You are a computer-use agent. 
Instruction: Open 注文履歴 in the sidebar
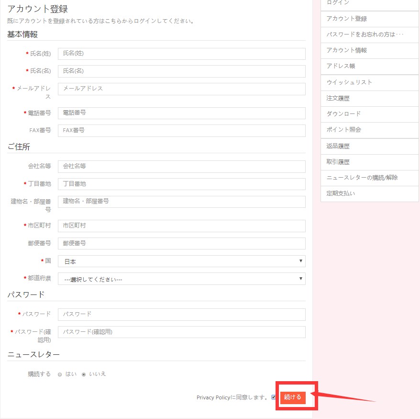tap(370, 98)
